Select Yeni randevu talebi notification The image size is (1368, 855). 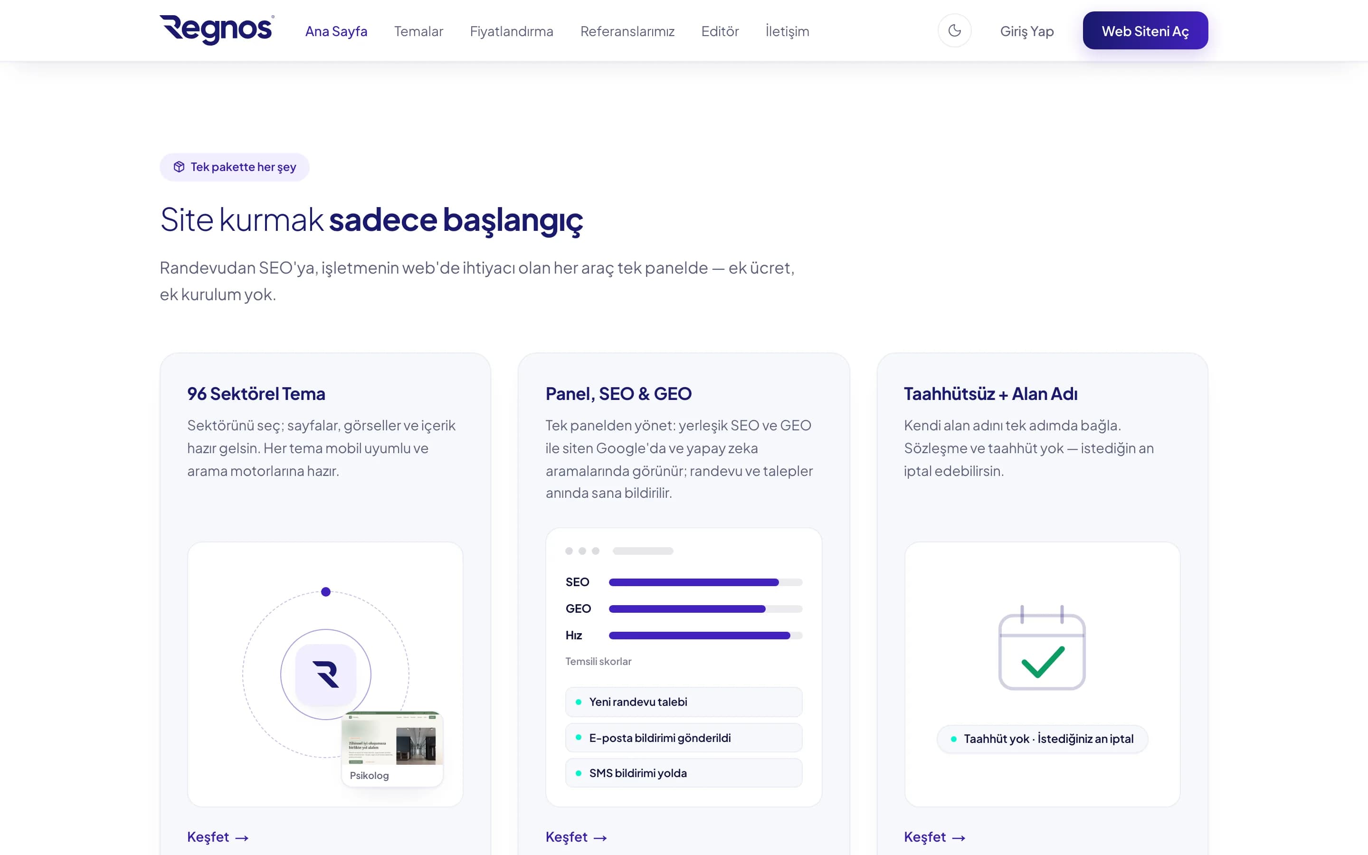(x=684, y=702)
